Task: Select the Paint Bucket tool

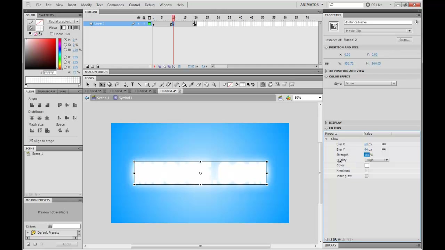Action: click(x=184, y=84)
